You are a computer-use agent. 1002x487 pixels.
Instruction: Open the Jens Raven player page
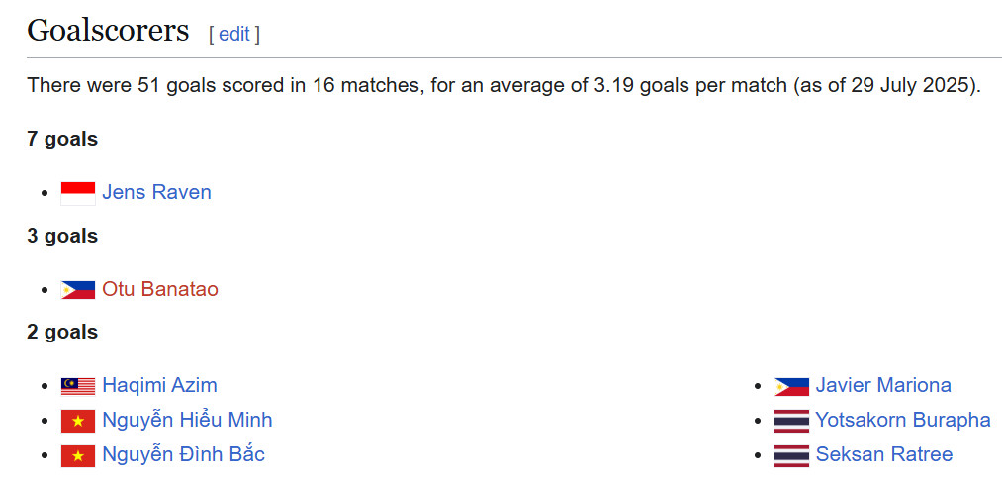pos(156,192)
